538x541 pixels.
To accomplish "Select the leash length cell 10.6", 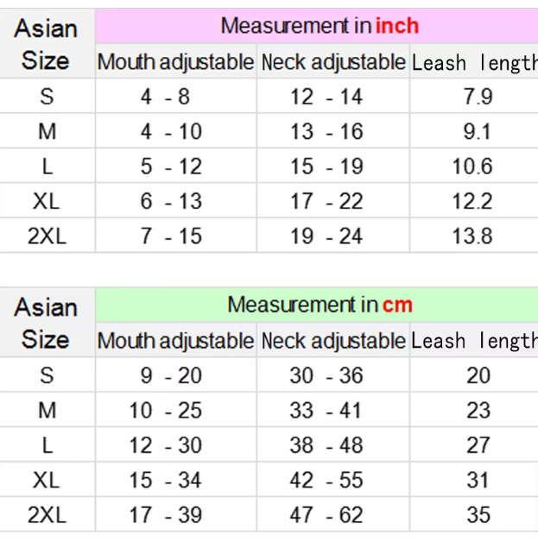I will click(472, 167).
